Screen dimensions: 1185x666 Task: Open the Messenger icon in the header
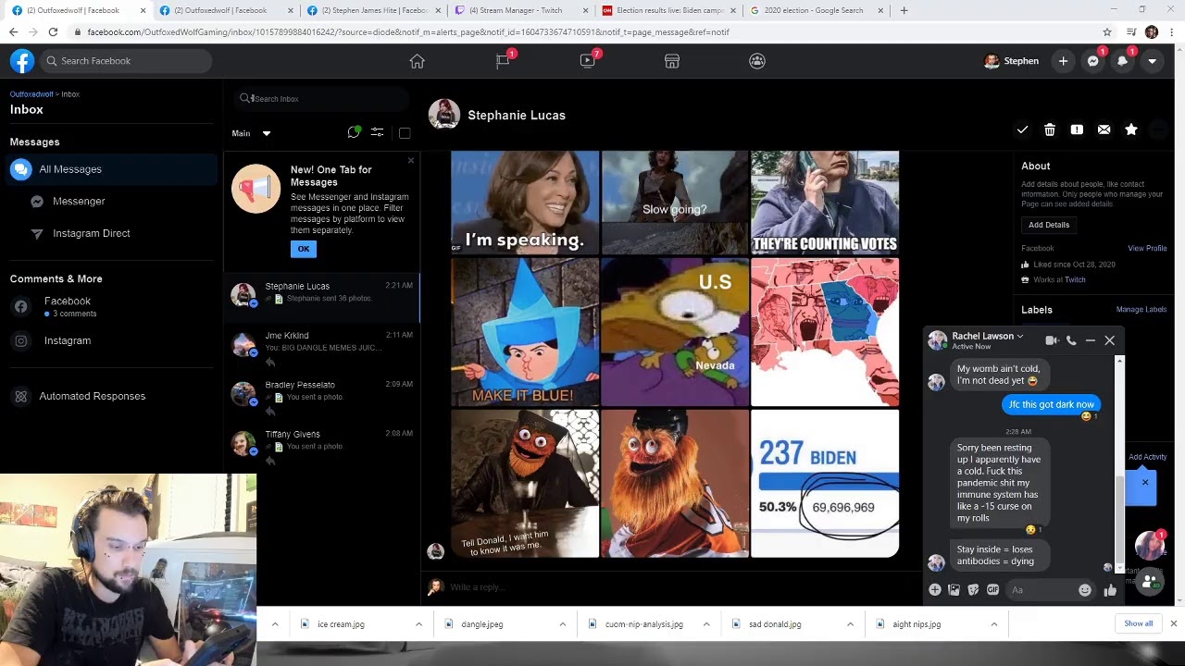[x=1092, y=61]
